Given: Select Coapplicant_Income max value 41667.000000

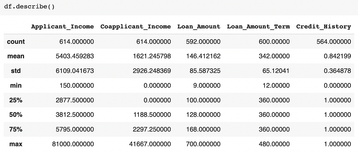Looking at the screenshot, I should pyautogui.click(x=150, y=144).
